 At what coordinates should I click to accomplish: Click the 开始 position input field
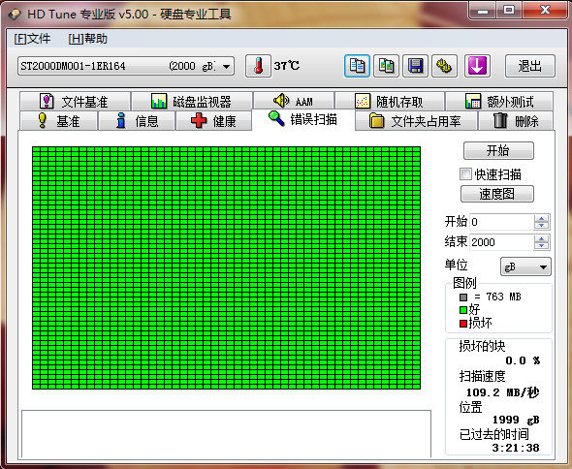pyautogui.click(x=501, y=222)
